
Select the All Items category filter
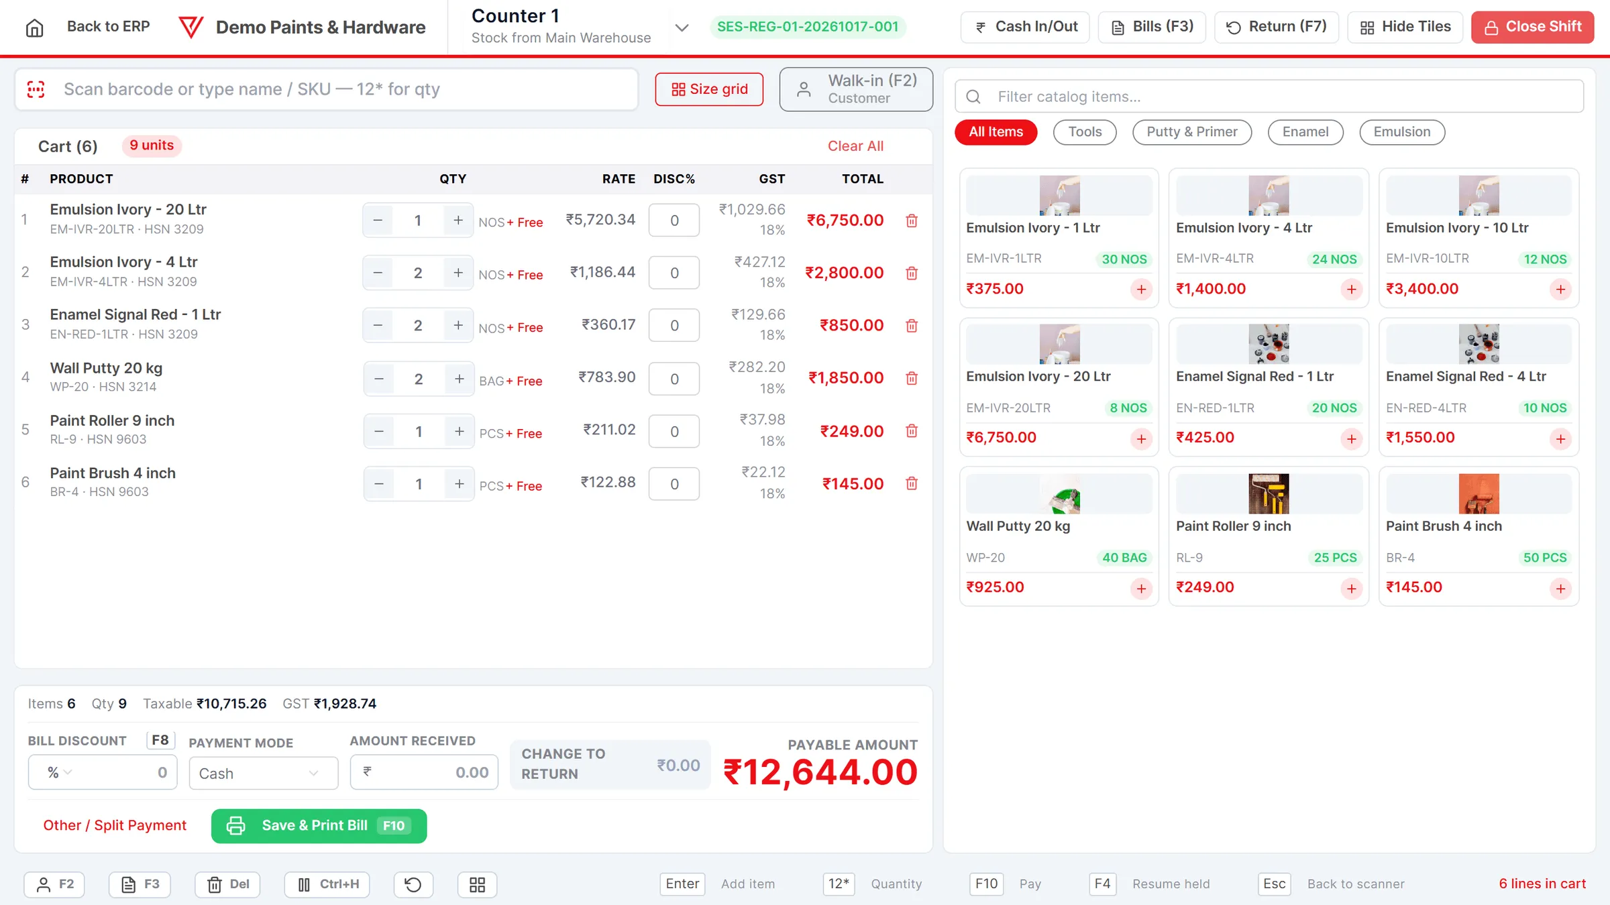pos(996,132)
